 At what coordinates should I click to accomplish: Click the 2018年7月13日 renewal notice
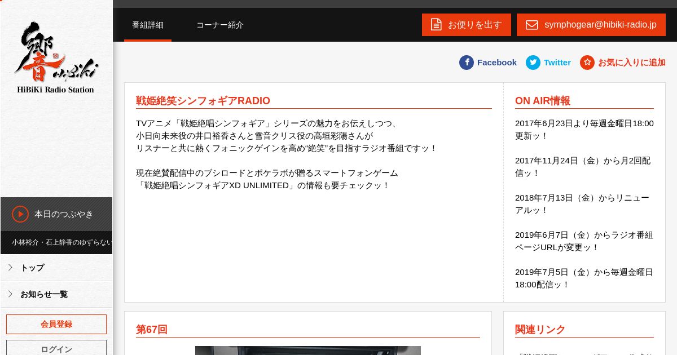(582, 204)
